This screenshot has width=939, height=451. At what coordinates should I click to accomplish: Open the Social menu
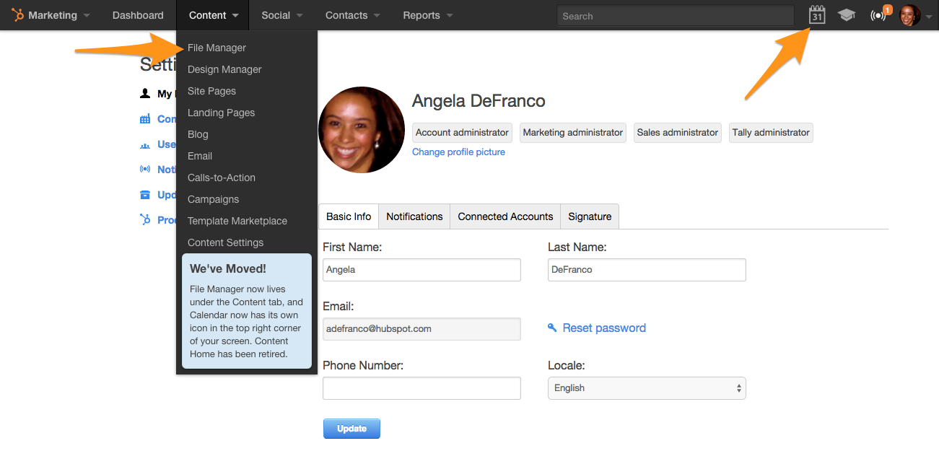pos(282,15)
